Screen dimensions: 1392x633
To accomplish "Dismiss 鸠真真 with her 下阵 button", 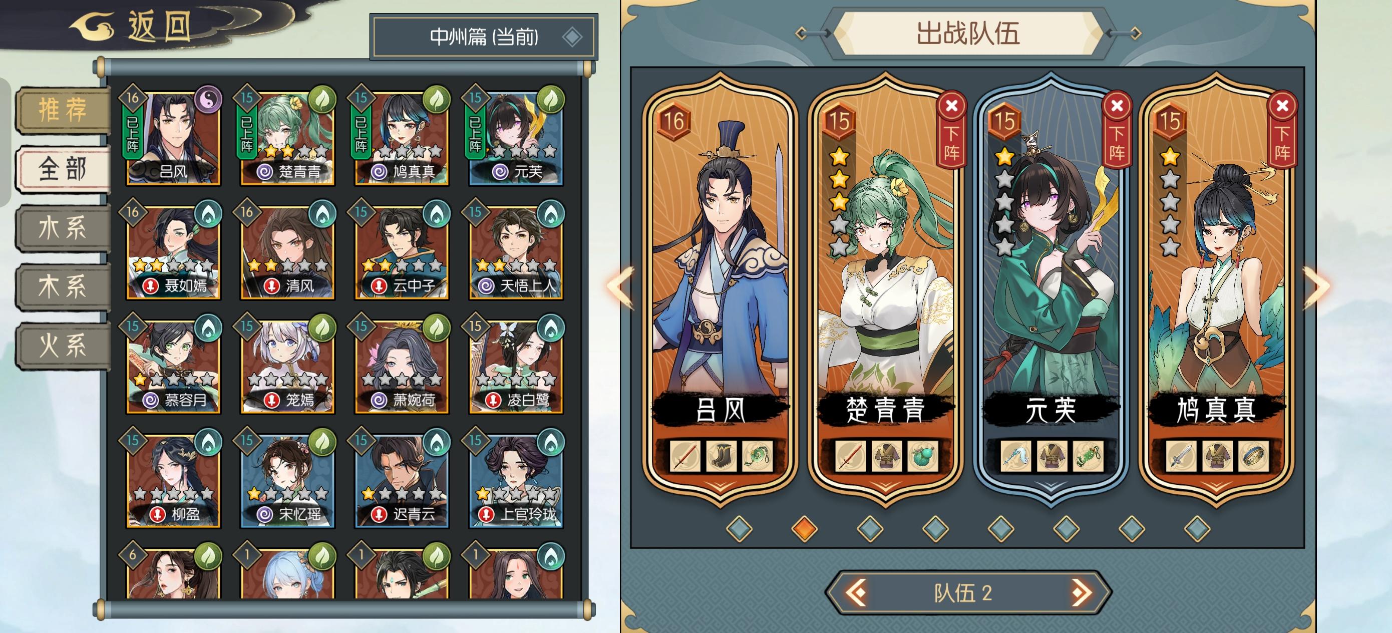I will click(x=1282, y=131).
